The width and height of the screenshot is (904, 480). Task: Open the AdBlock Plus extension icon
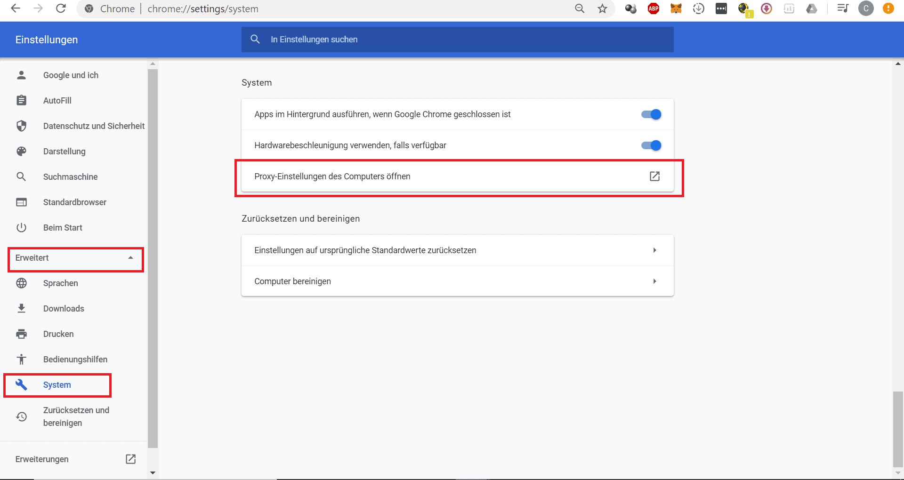(653, 8)
